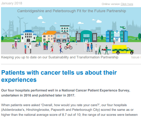Click the yellow ambulance illustration
This screenshot has height=118, width=141.
click(123, 50)
